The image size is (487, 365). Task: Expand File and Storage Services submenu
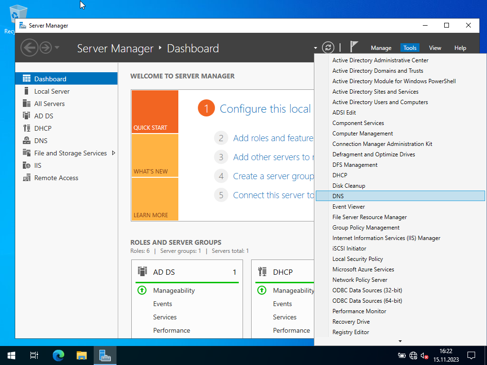(x=113, y=153)
